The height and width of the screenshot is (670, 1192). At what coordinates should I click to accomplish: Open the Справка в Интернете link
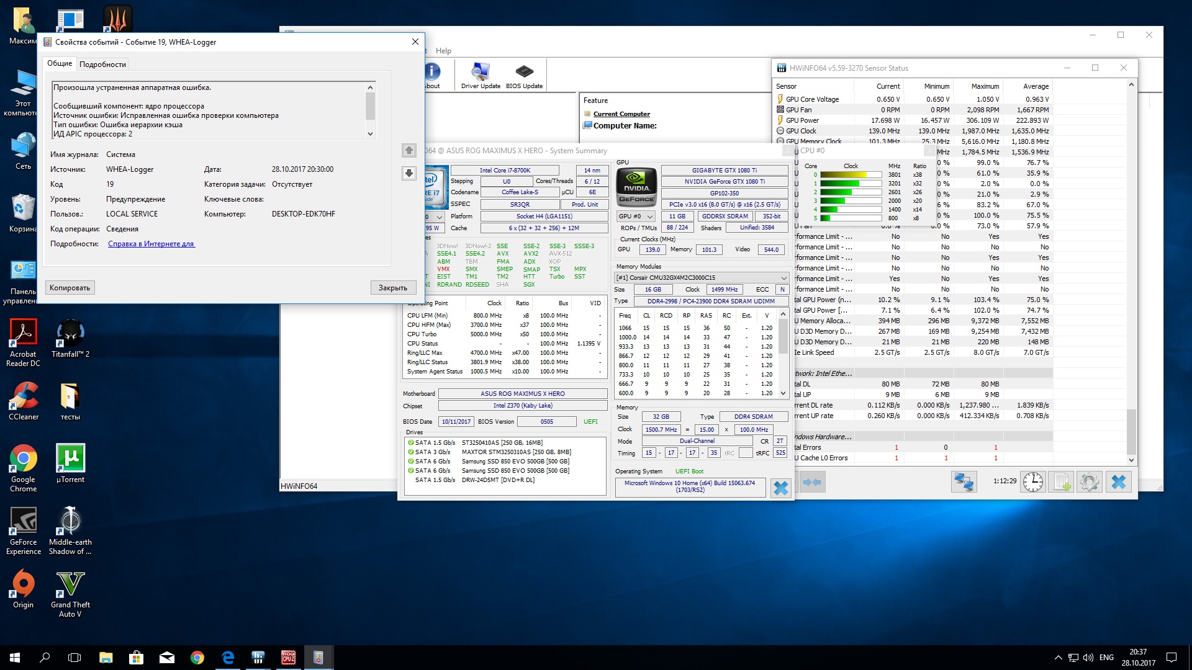151,244
